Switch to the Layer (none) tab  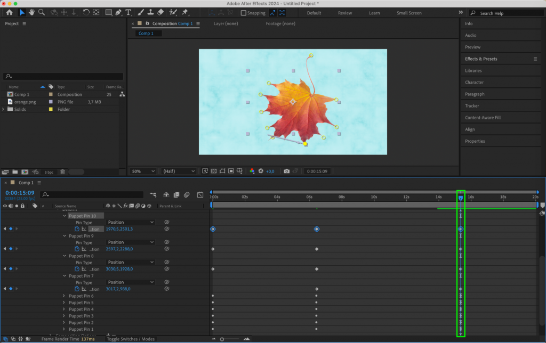225,23
